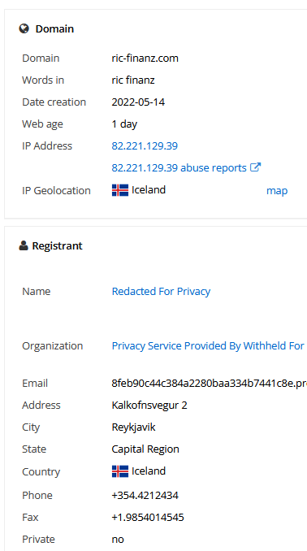
Task: Click the globe icon beside Domain heading
Action: pos(24,28)
